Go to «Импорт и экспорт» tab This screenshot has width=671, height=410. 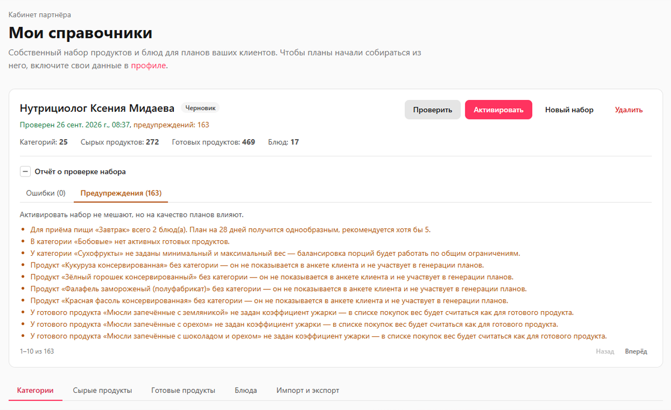(308, 390)
